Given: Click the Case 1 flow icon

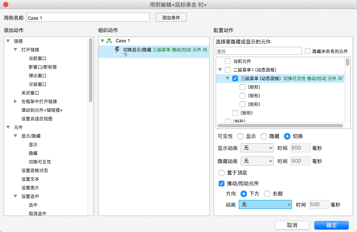Looking at the screenshot, I should [109, 41].
